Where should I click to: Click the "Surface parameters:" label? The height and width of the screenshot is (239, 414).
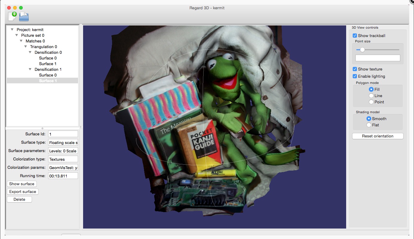[27, 151]
